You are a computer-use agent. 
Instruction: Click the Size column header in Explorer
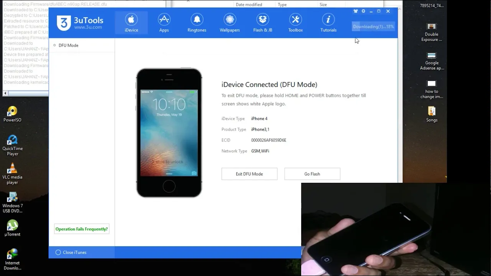(x=323, y=5)
